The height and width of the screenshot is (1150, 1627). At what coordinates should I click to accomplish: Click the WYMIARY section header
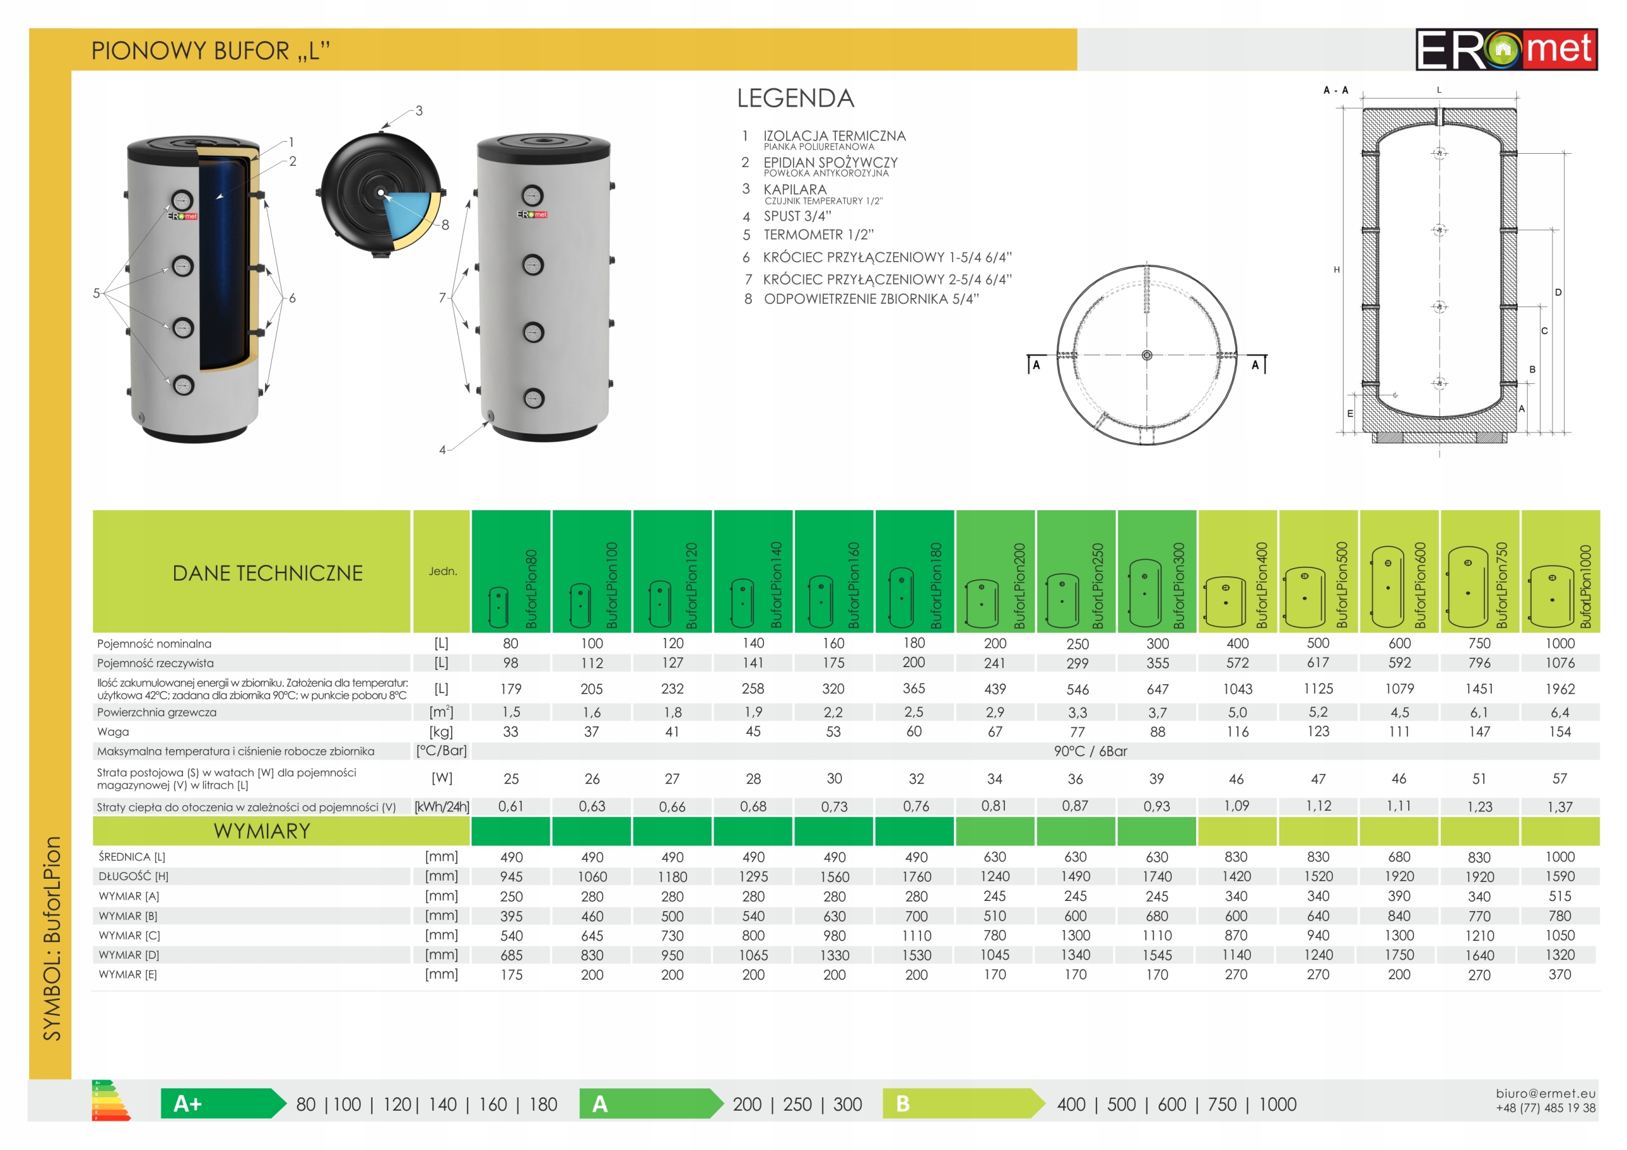coord(261,830)
